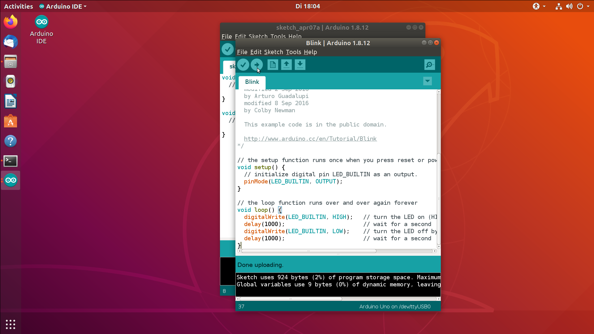Open the Sketch menu in Blink window
This screenshot has width=594, height=334.
coord(273,52)
